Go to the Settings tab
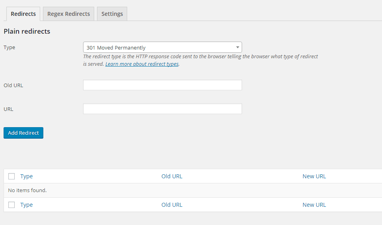 tap(112, 14)
